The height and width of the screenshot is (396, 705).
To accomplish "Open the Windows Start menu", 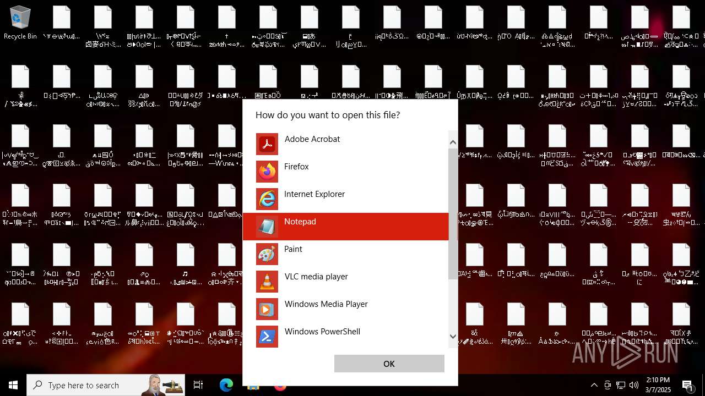I will click(x=13, y=385).
